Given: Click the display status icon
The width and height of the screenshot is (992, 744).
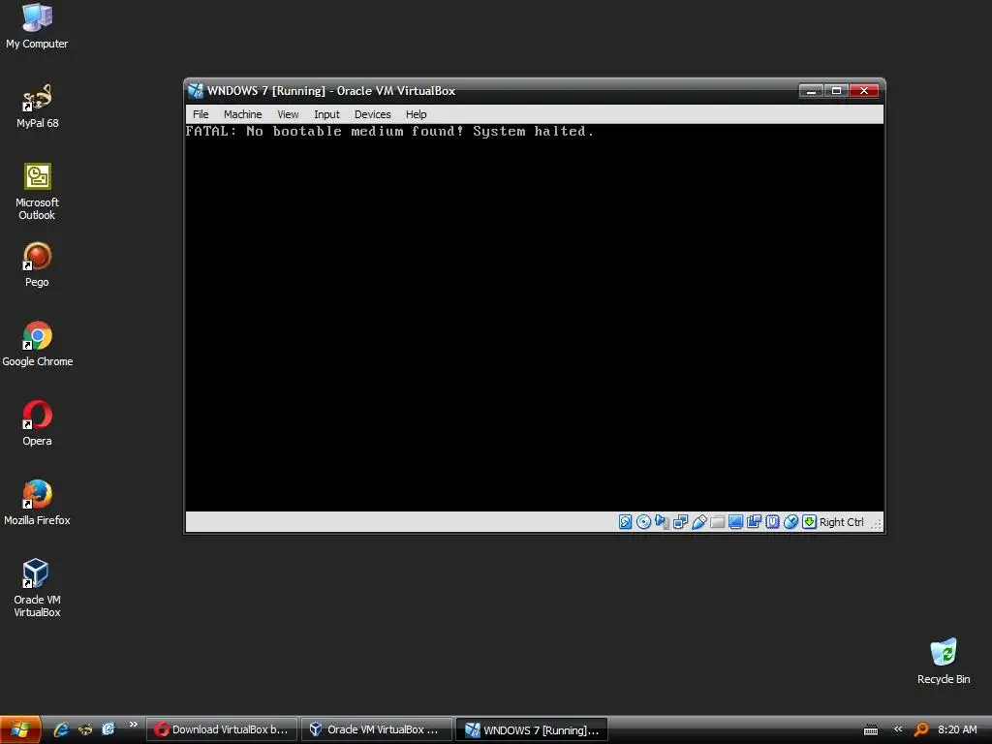Looking at the screenshot, I should [x=735, y=522].
